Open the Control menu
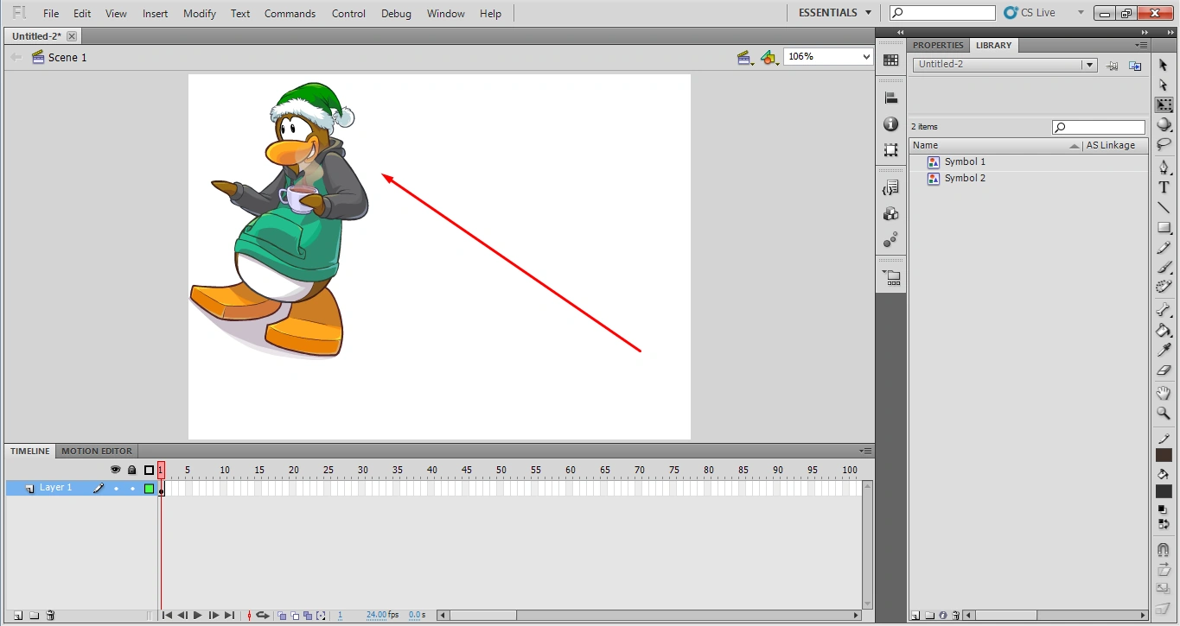Screen dimensions: 1180x626 348,14
